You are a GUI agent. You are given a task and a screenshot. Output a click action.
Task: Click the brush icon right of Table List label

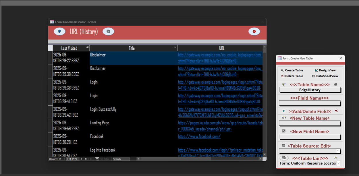click(x=336, y=158)
